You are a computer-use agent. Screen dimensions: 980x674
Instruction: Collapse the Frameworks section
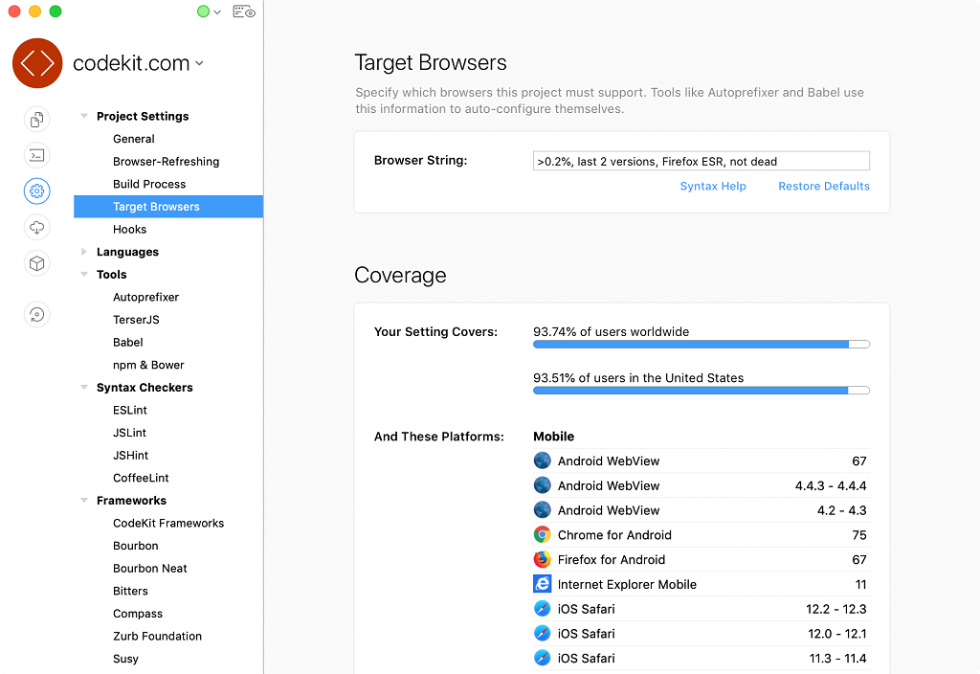click(84, 500)
